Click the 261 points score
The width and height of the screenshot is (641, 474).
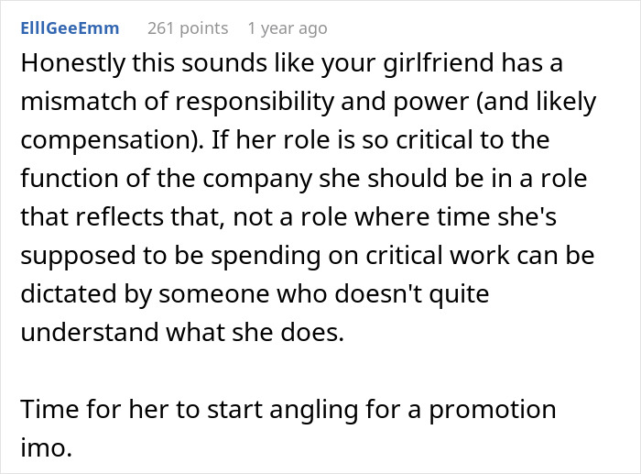[x=188, y=28]
